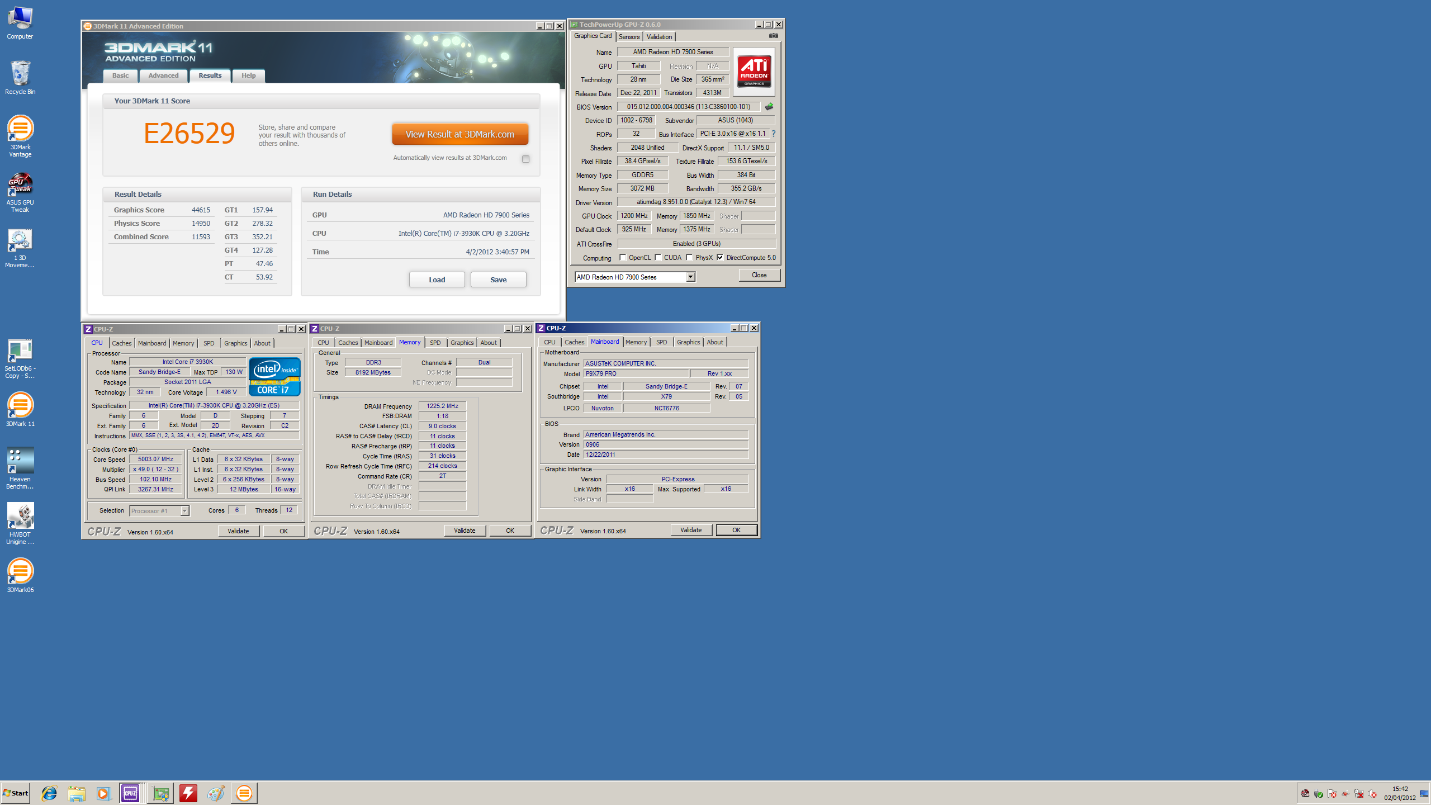Click the BIOS Version field in GPU-Z
Image resolution: width=1431 pixels, height=805 pixels.
pyautogui.click(x=688, y=107)
